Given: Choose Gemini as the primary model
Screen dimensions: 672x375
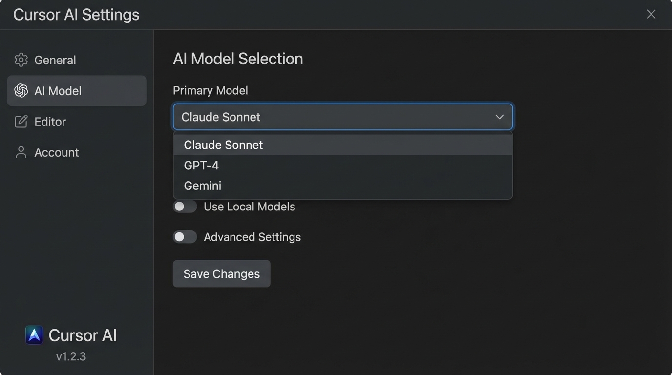Looking at the screenshot, I should point(202,186).
